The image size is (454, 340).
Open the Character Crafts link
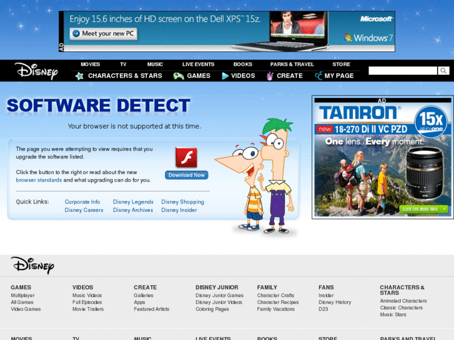point(275,295)
